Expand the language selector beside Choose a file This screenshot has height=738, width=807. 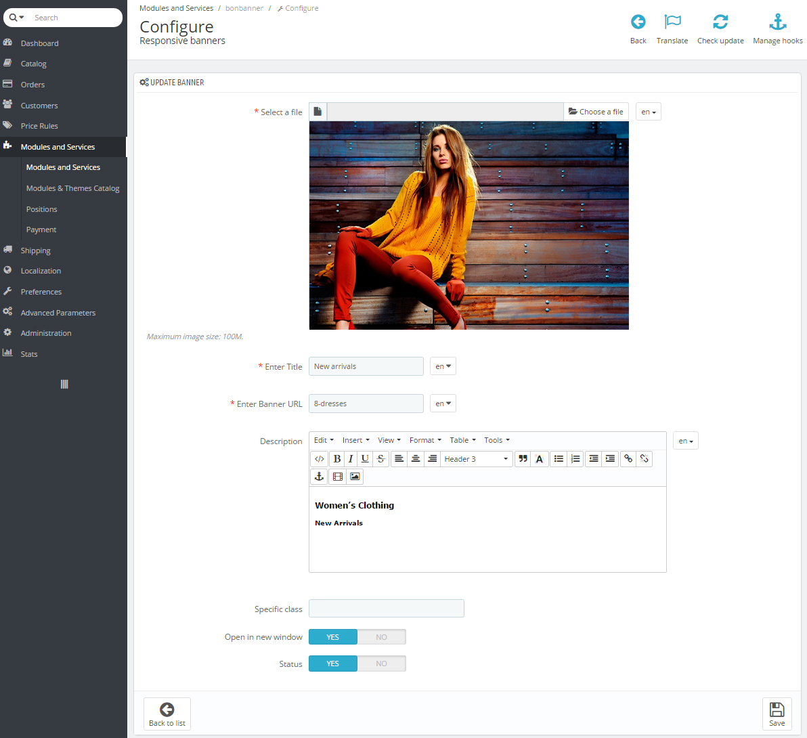click(x=648, y=111)
